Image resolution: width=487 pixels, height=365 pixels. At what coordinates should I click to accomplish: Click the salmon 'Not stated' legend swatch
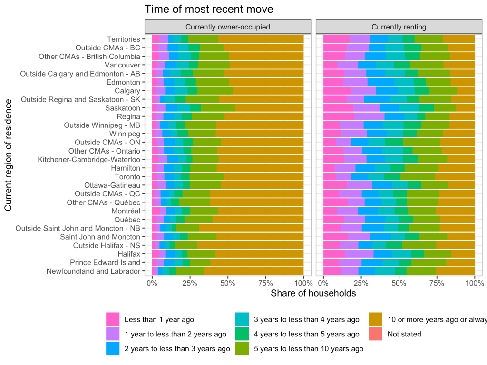(x=376, y=334)
